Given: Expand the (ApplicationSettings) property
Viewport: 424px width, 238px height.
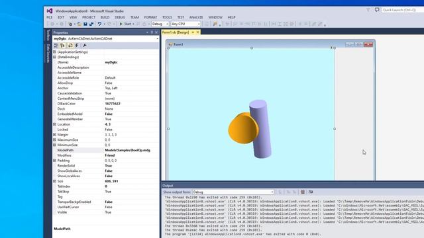Looking at the screenshot, I should click(x=54, y=52).
